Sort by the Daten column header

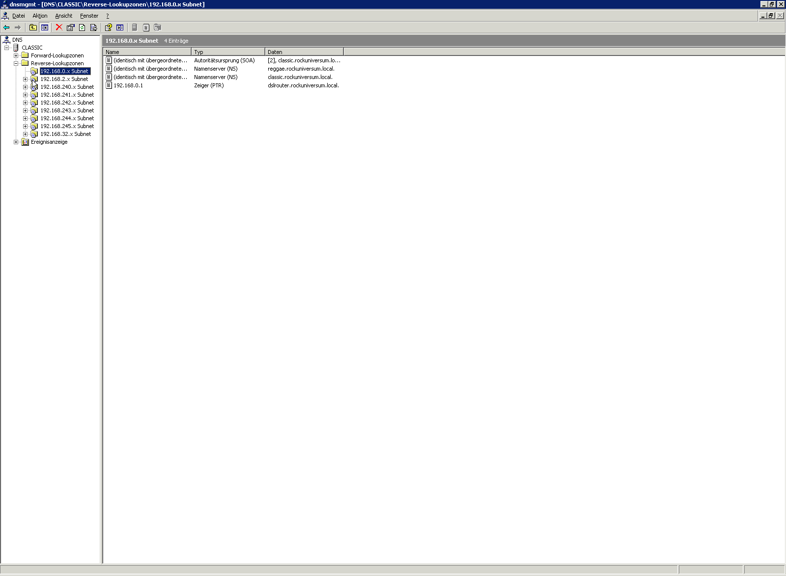coord(304,52)
